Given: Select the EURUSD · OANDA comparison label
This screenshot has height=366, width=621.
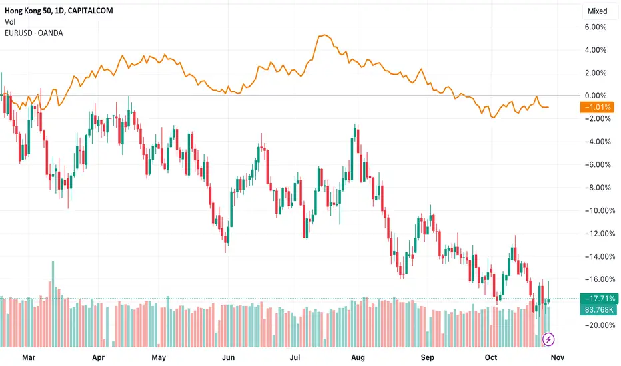Looking at the screenshot, I should click(34, 33).
